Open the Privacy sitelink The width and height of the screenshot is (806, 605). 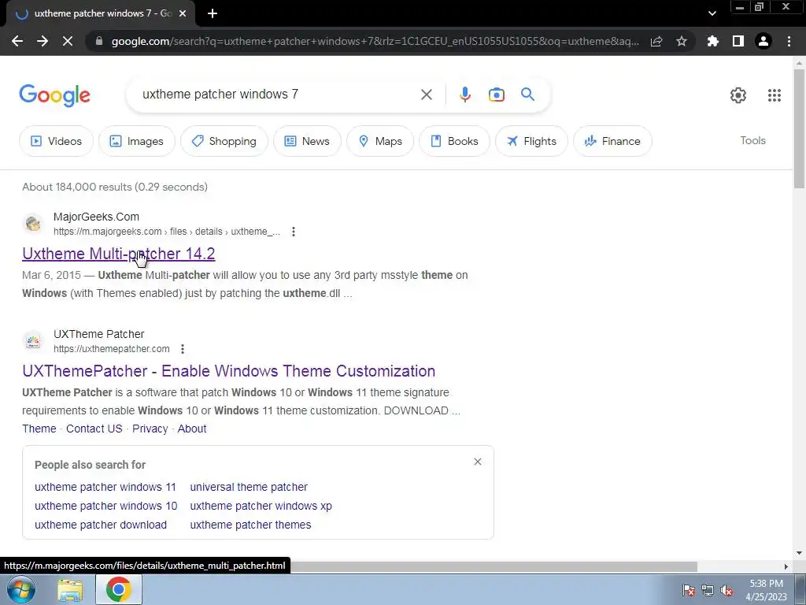pos(150,429)
